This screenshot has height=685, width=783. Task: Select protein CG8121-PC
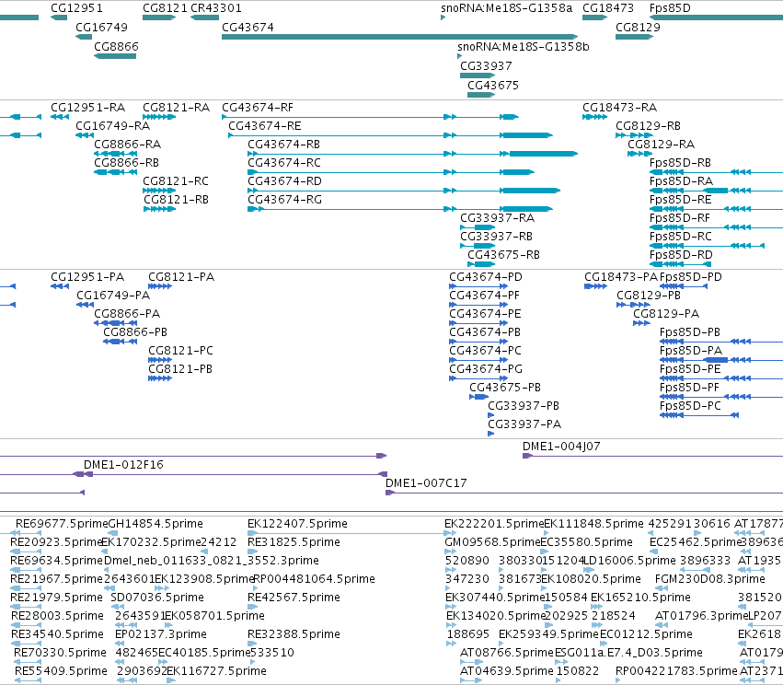click(160, 360)
